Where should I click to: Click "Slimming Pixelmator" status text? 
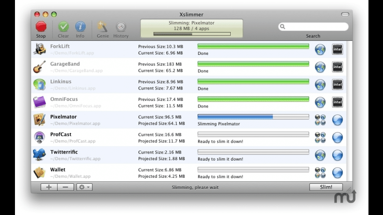tap(219, 124)
